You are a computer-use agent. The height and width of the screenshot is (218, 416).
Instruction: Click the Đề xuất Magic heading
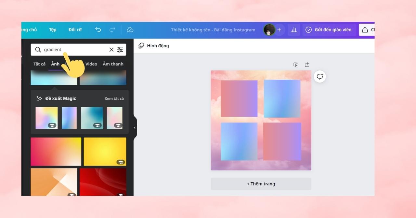click(x=60, y=98)
